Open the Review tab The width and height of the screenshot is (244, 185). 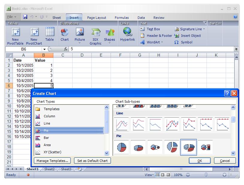click(159, 18)
